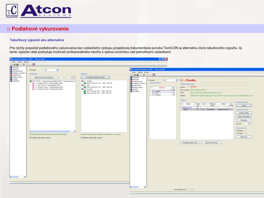The width and height of the screenshot is (264, 198).
Task: Click the Open folder icon in left window toolbar
Action: 15,64
